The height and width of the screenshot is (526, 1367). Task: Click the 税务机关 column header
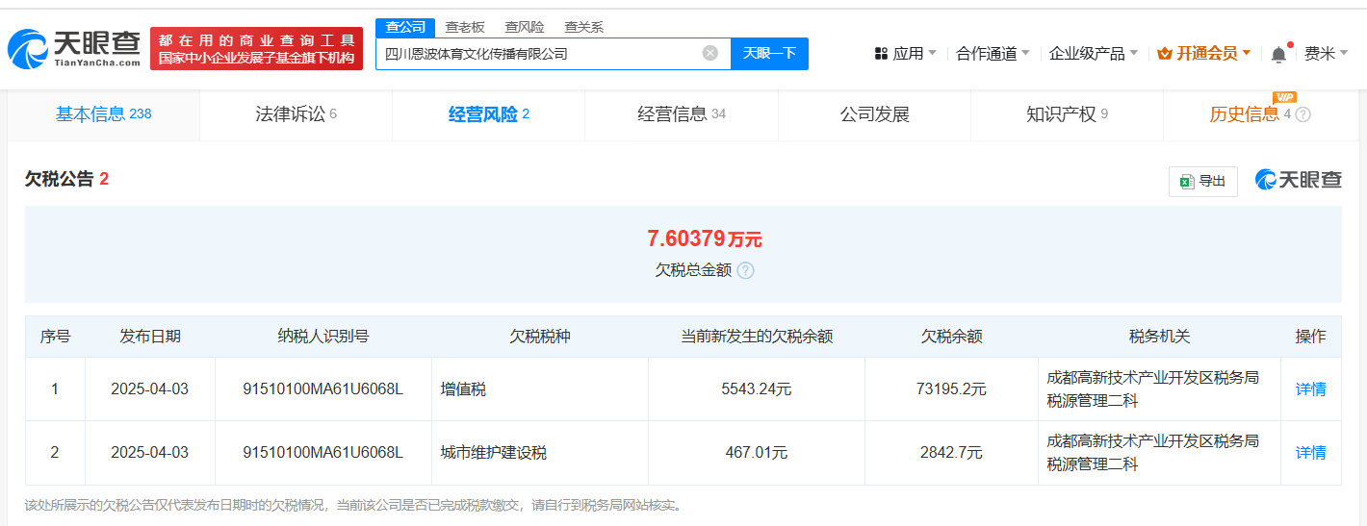point(1159,337)
